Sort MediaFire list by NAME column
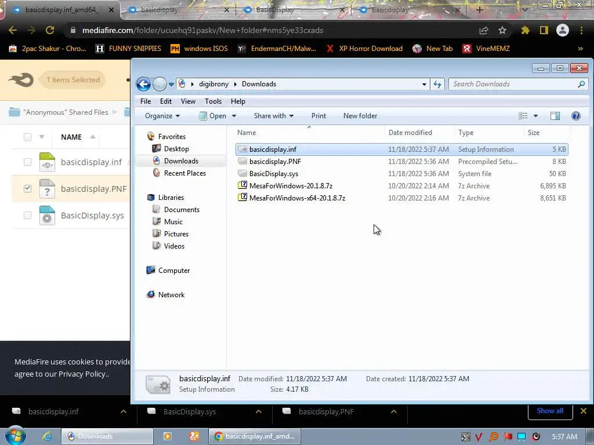Image resolution: width=594 pixels, height=445 pixels. point(71,137)
